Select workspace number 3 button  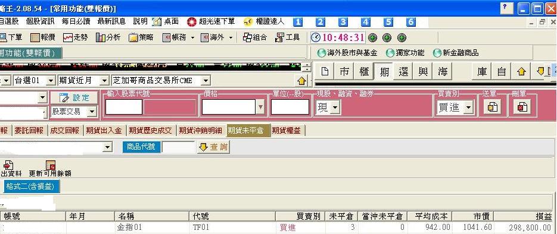point(343,23)
